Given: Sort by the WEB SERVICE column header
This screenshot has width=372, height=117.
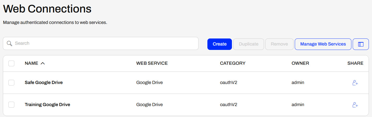Looking at the screenshot, I should (x=152, y=63).
